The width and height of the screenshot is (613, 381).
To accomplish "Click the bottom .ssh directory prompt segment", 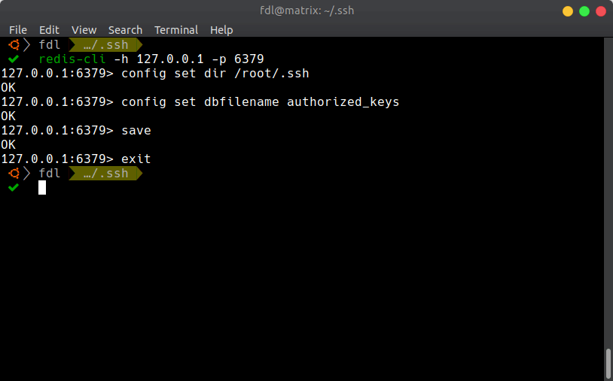I will point(105,173).
